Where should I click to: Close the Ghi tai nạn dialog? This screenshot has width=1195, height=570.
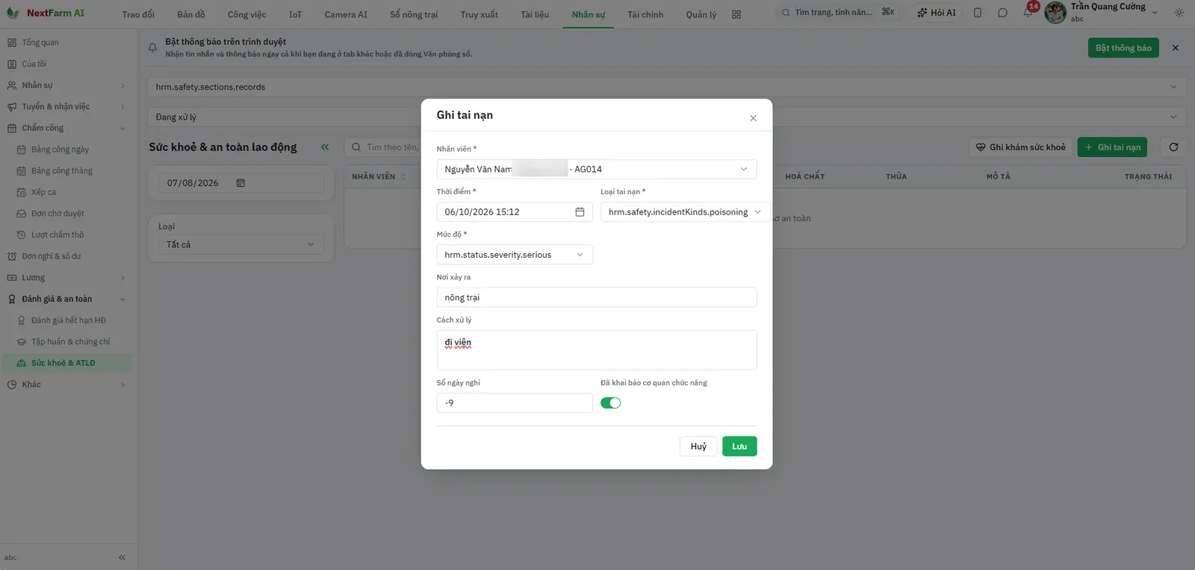pyautogui.click(x=753, y=118)
